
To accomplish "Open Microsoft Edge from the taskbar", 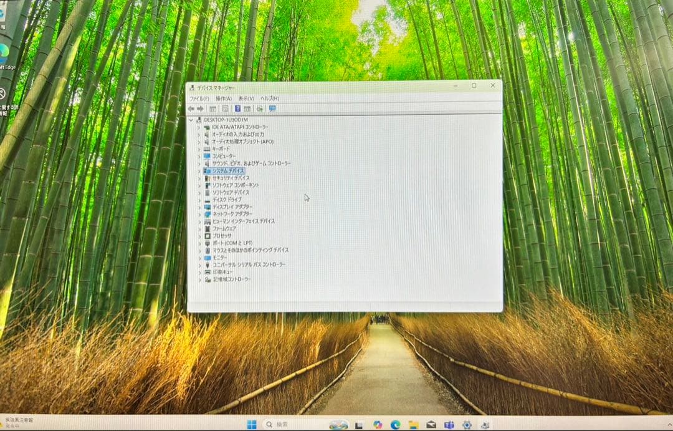I will (394, 425).
